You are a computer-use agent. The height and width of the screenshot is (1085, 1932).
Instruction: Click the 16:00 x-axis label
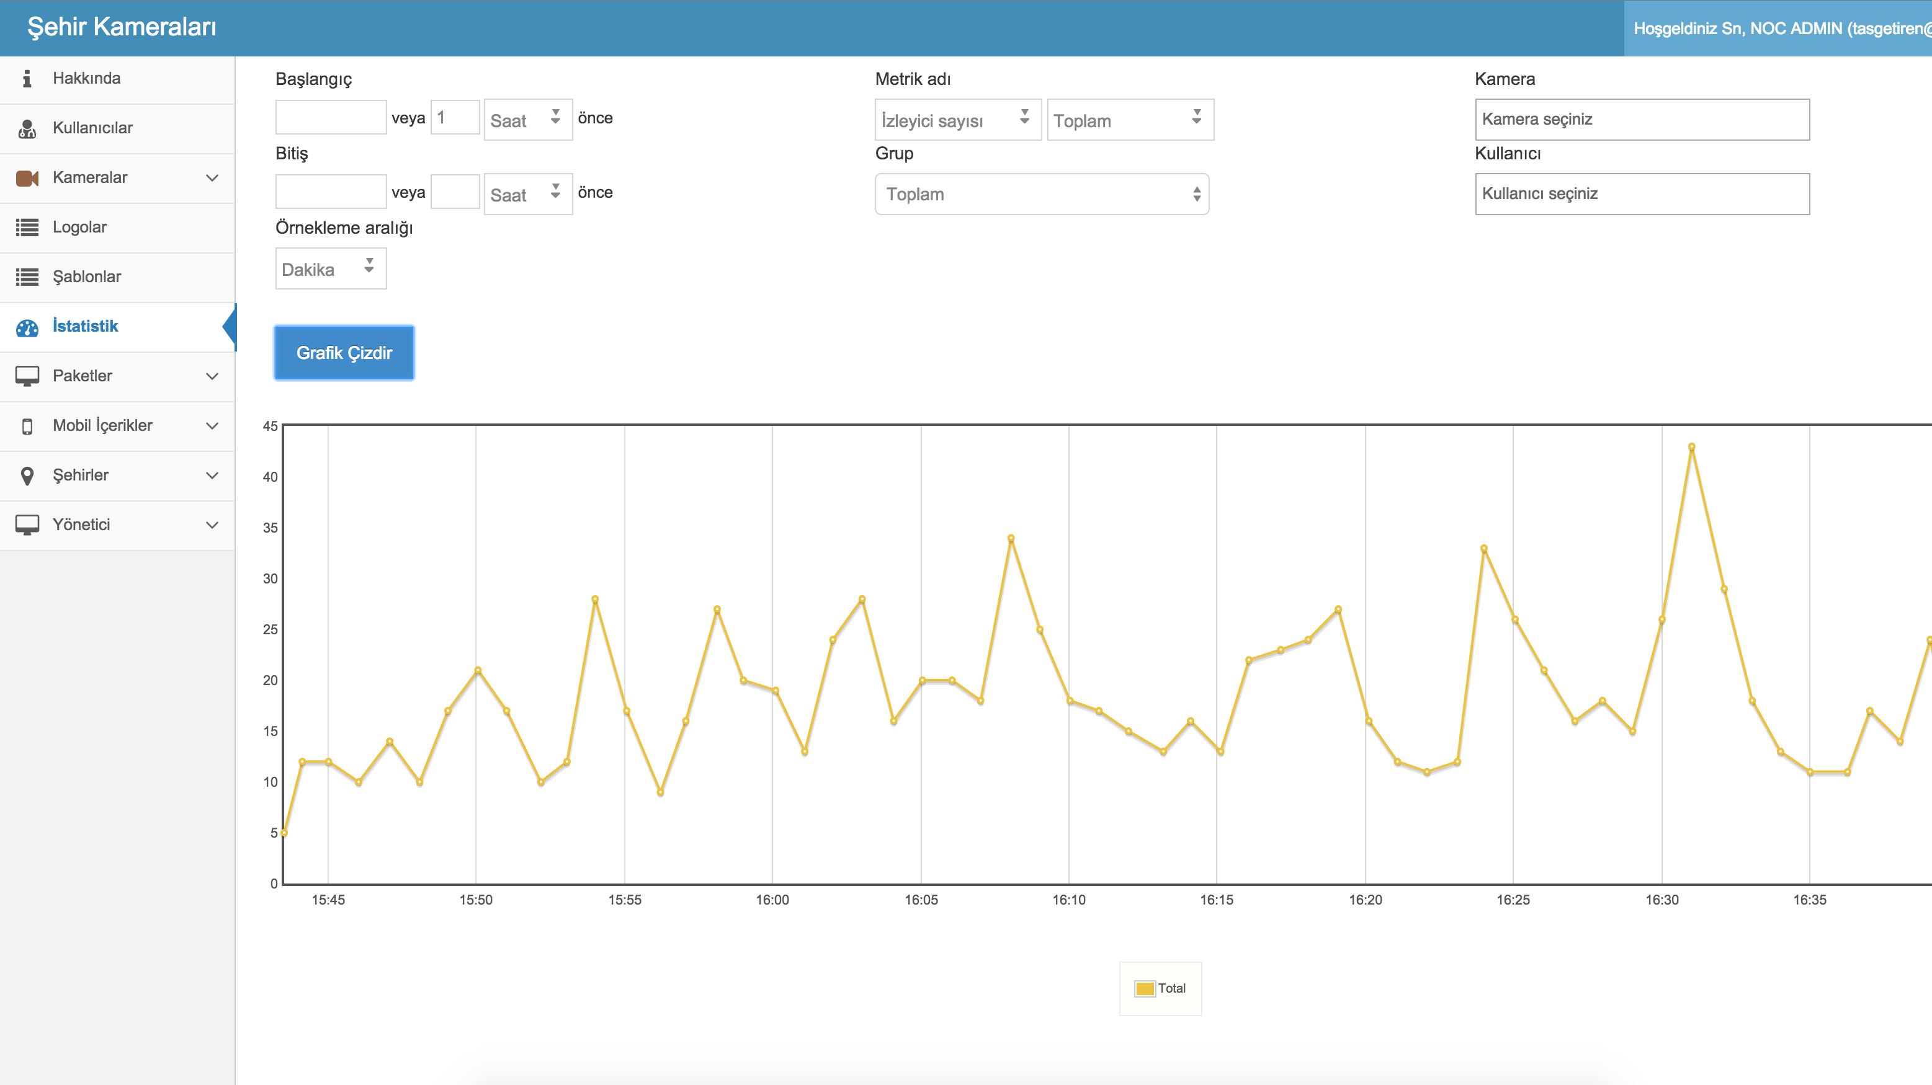tap(772, 901)
